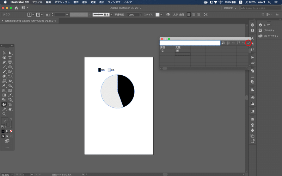Select the Direct Selection tool
This screenshot has height=176, width=282.
pyautogui.click(x=10, y=53)
